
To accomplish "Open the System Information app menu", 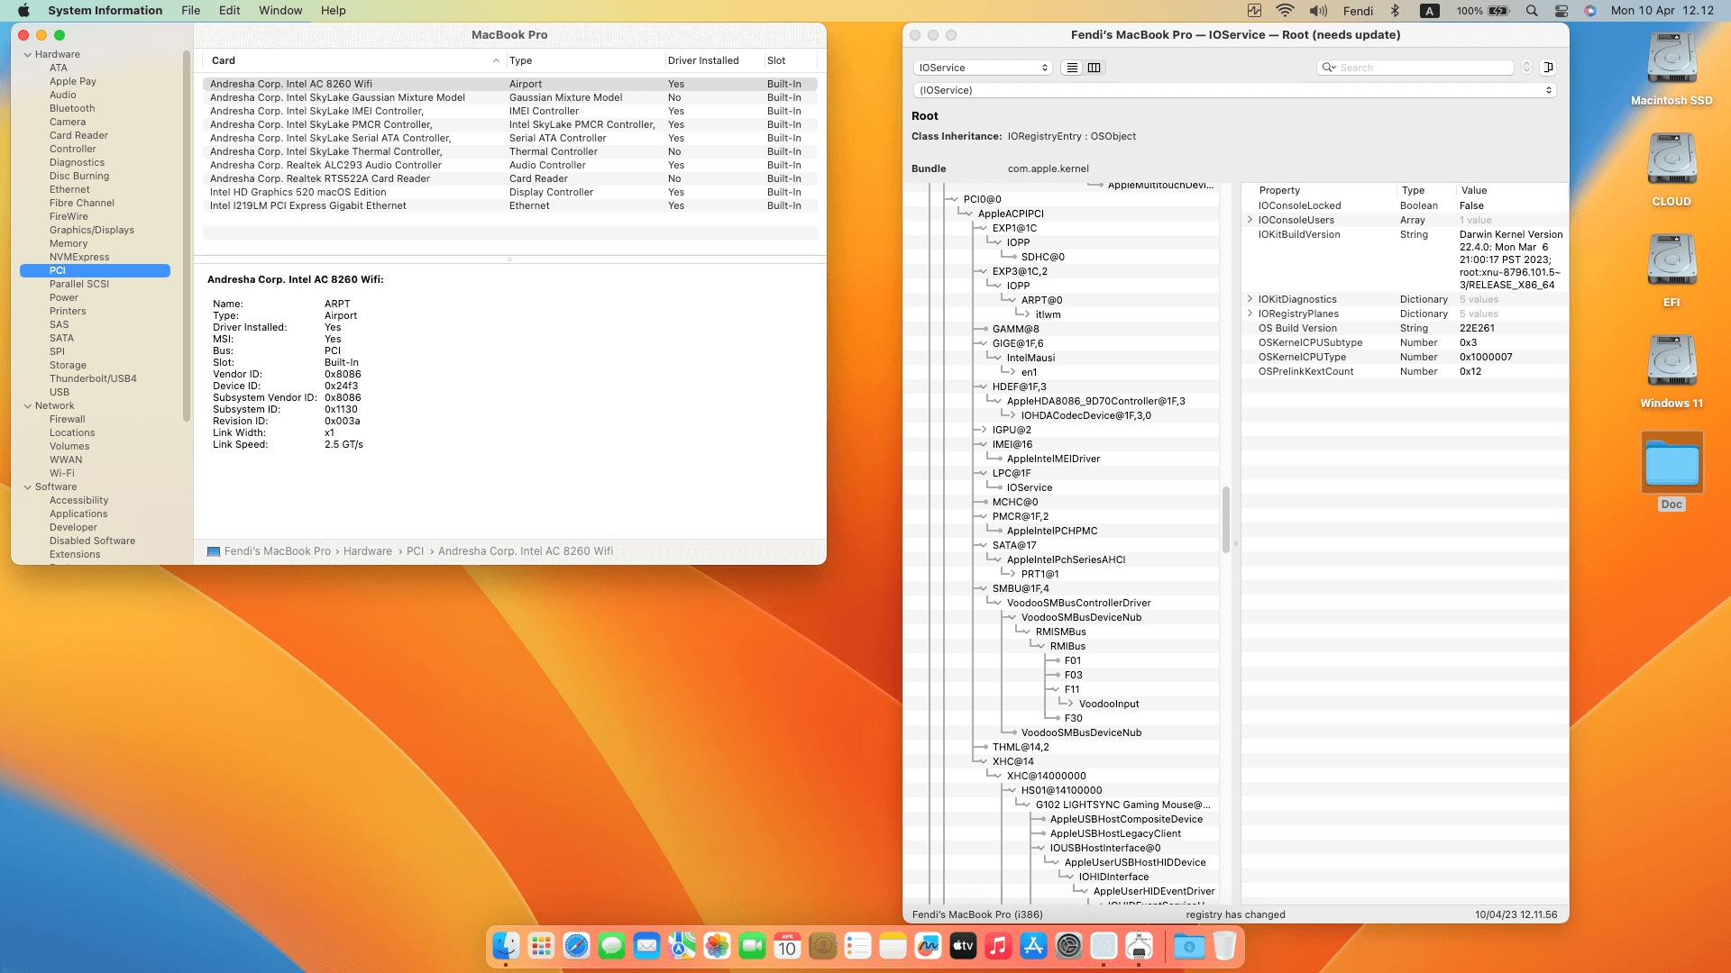I will coord(105,11).
